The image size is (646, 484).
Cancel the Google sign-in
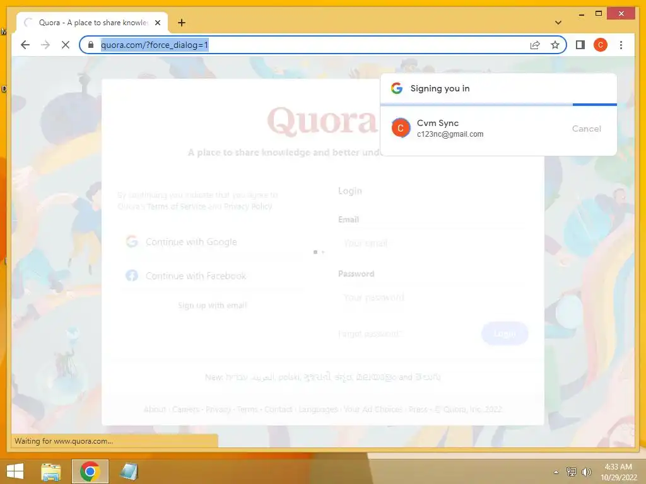pos(586,129)
